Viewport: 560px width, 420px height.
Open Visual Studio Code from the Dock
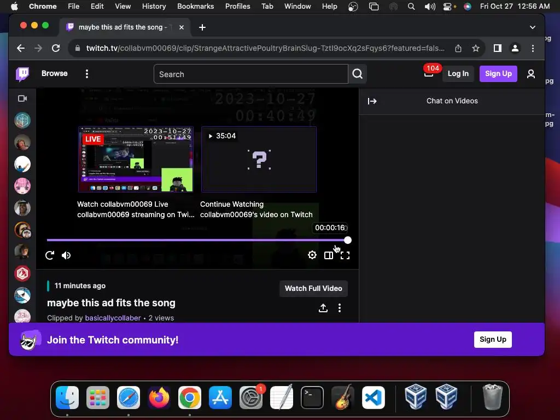click(x=373, y=398)
